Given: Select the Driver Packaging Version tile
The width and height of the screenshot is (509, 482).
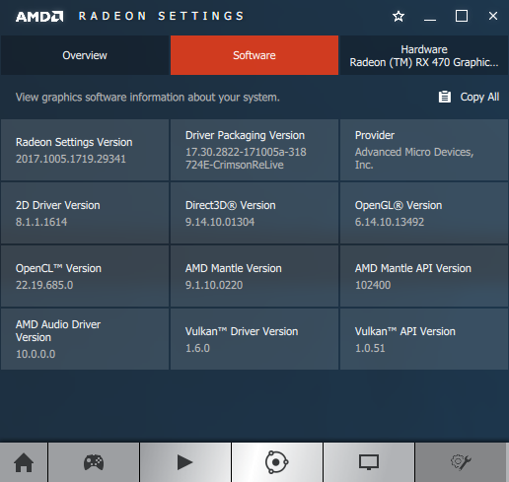Looking at the screenshot, I should coord(254,150).
